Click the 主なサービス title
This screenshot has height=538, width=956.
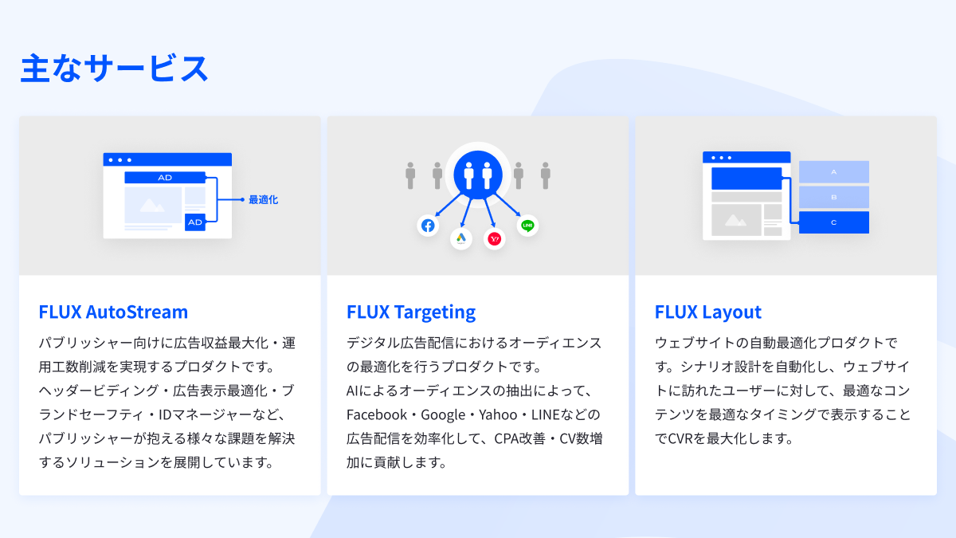pos(115,69)
